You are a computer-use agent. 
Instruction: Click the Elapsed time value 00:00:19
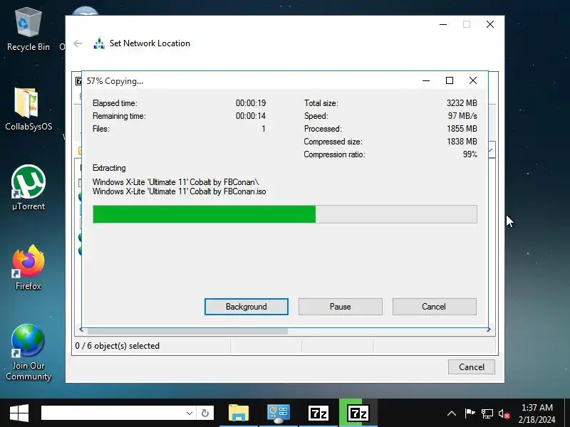point(251,103)
